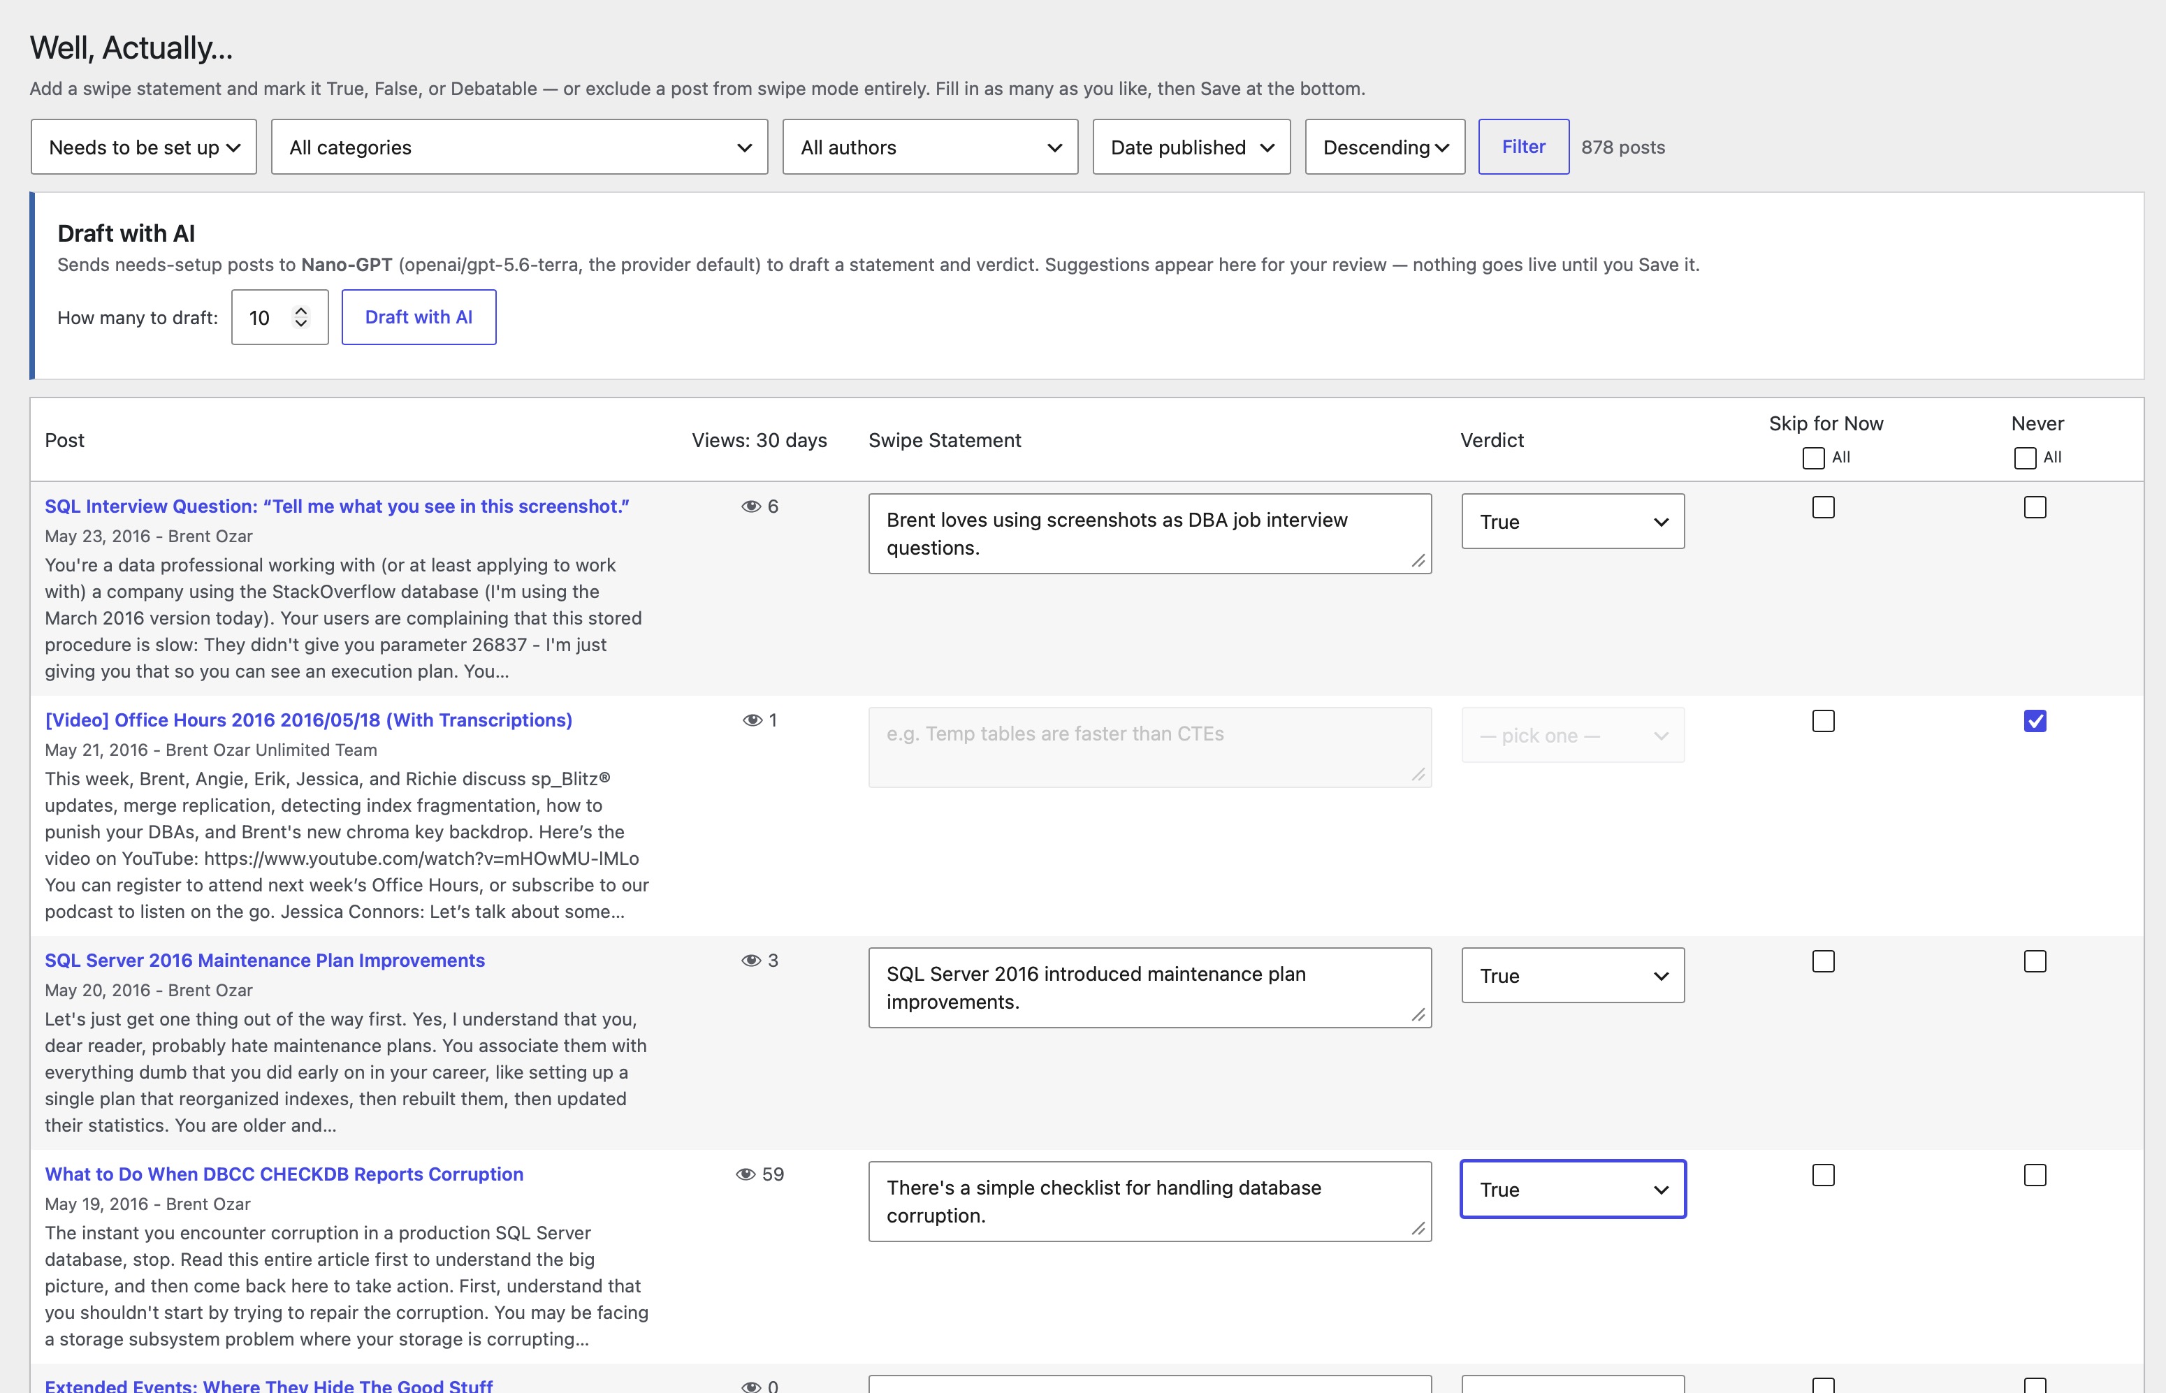2166x1393 pixels.
Task: Click the 'May 21, 2016 - Brent Ozar Unlimited Team' byline
Action: point(211,750)
